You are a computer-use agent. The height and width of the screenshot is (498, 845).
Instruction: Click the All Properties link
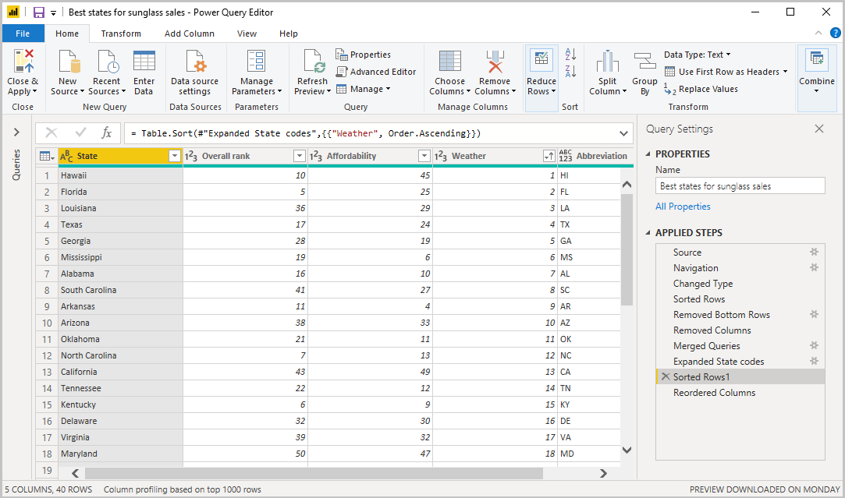click(683, 207)
